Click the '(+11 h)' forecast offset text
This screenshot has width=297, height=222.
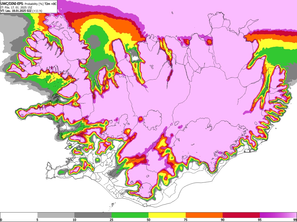coord(37,11)
